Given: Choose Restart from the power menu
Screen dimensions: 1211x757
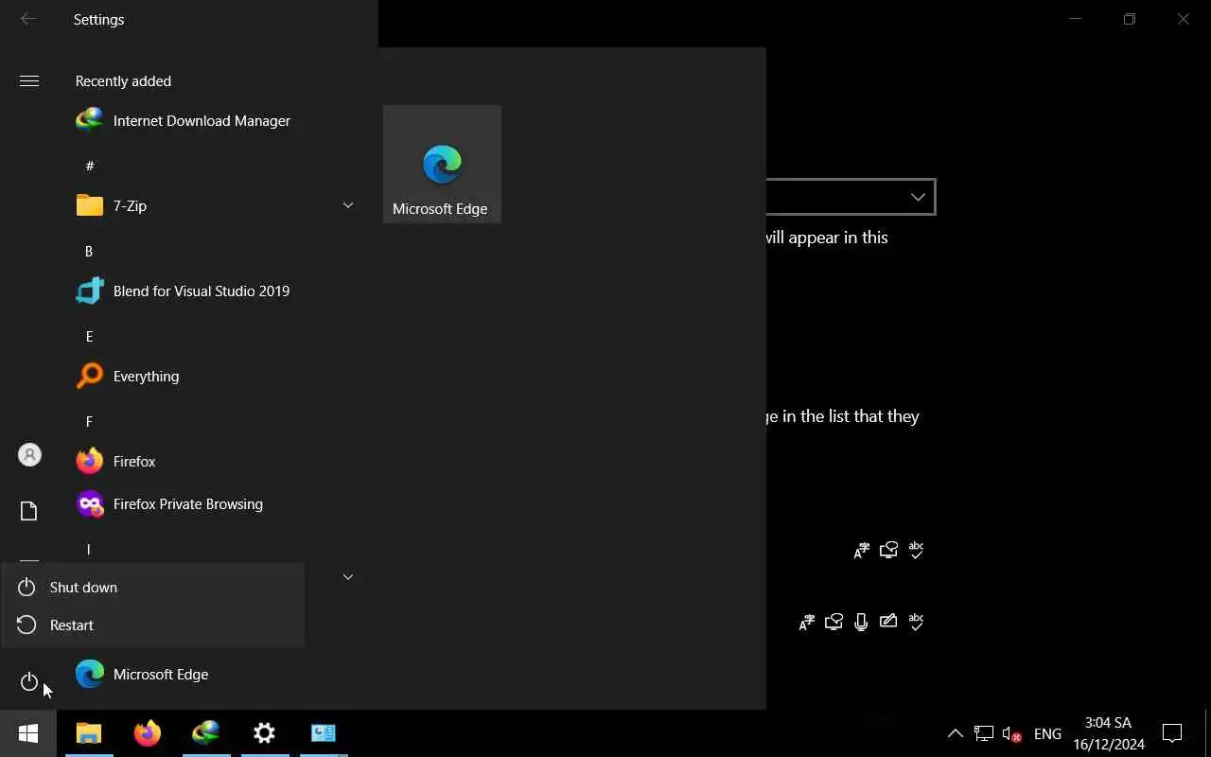Looking at the screenshot, I should tap(153, 625).
